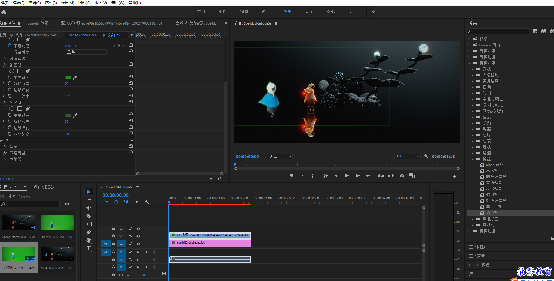Screen dimensions: 554x281
Task: Open the 窗口(W) menu
Action: [118, 3]
